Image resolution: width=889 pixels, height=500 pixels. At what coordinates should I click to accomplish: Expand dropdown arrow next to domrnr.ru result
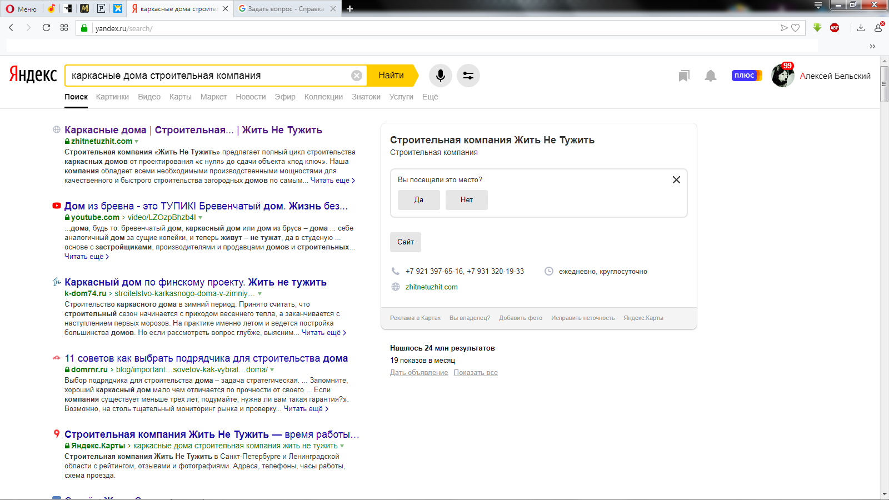coord(272,370)
